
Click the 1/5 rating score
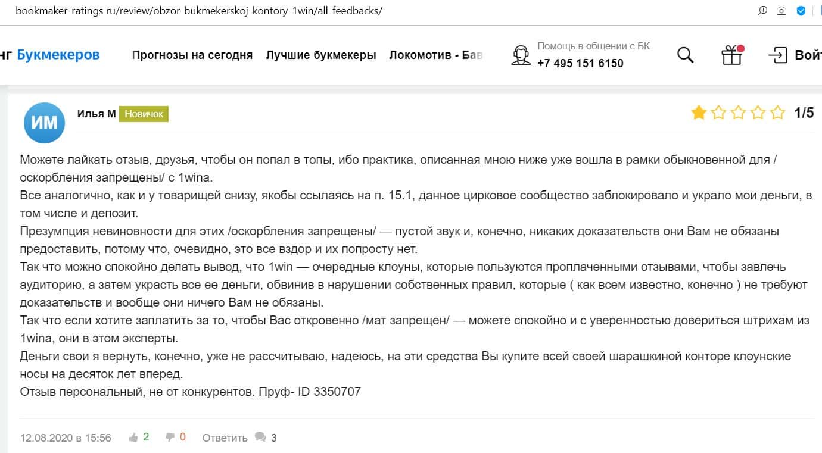click(804, 113)
